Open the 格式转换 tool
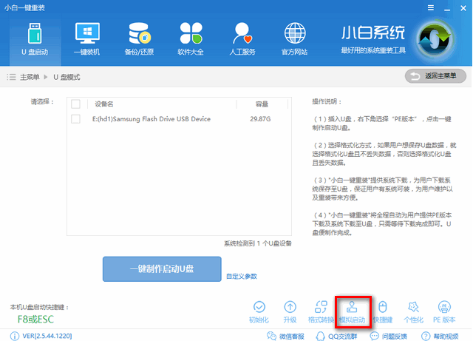 [x=321, y=312]
